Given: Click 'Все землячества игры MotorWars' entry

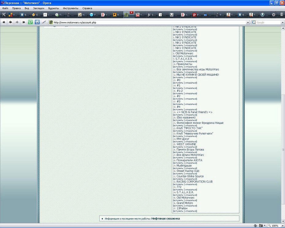Looking at the screenshot, I should point(198,70).
